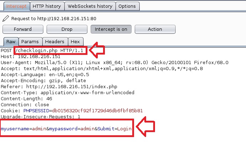Click the User-Agent header line
This screenshot has width=246, height=142.
tap(114, 63)
